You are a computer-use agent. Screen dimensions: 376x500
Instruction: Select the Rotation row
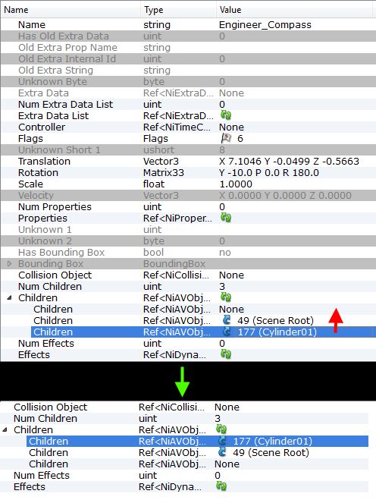(188, 172)
